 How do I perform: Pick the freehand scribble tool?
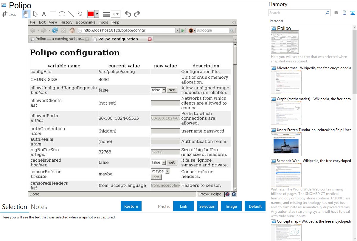pos(80,14)
